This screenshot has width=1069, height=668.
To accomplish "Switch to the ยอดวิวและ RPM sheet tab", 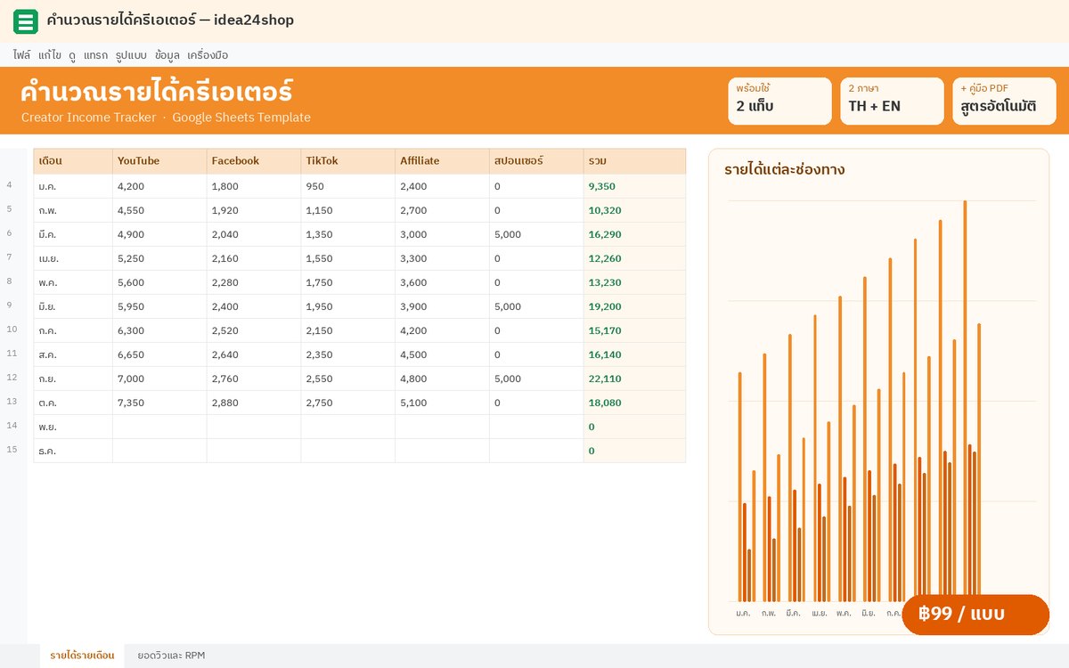I will pyautogui.click(x=171, y=656).
